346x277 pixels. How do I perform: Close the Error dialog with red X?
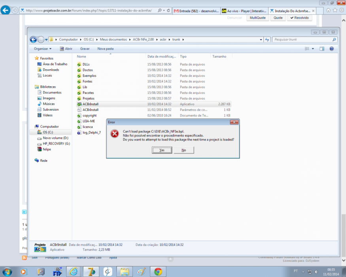[234, 122]
